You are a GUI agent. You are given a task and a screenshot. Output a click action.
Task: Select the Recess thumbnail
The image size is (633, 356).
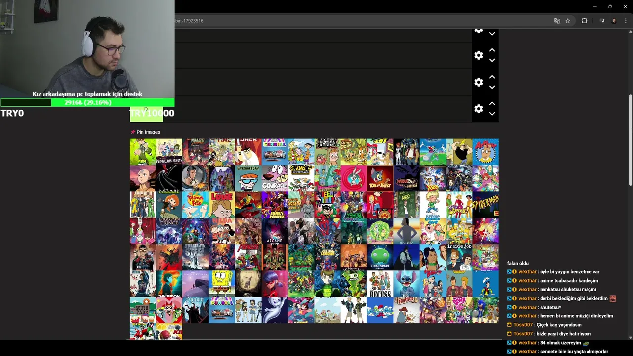point(380,284)
